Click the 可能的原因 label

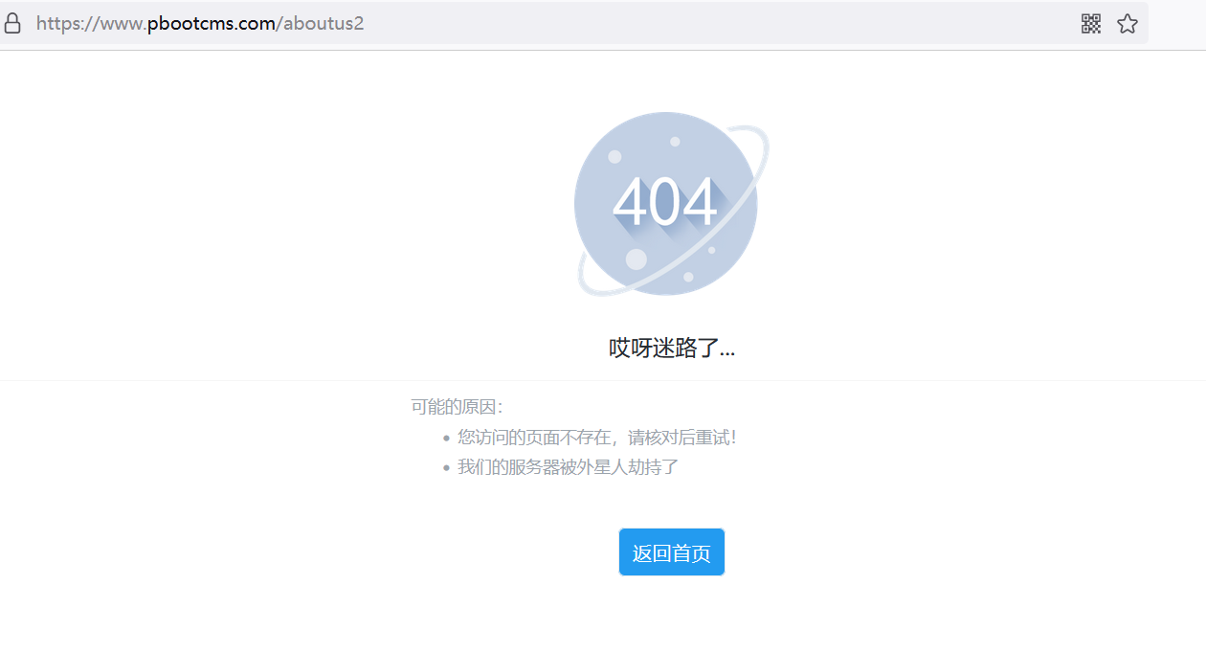point(457,407)
